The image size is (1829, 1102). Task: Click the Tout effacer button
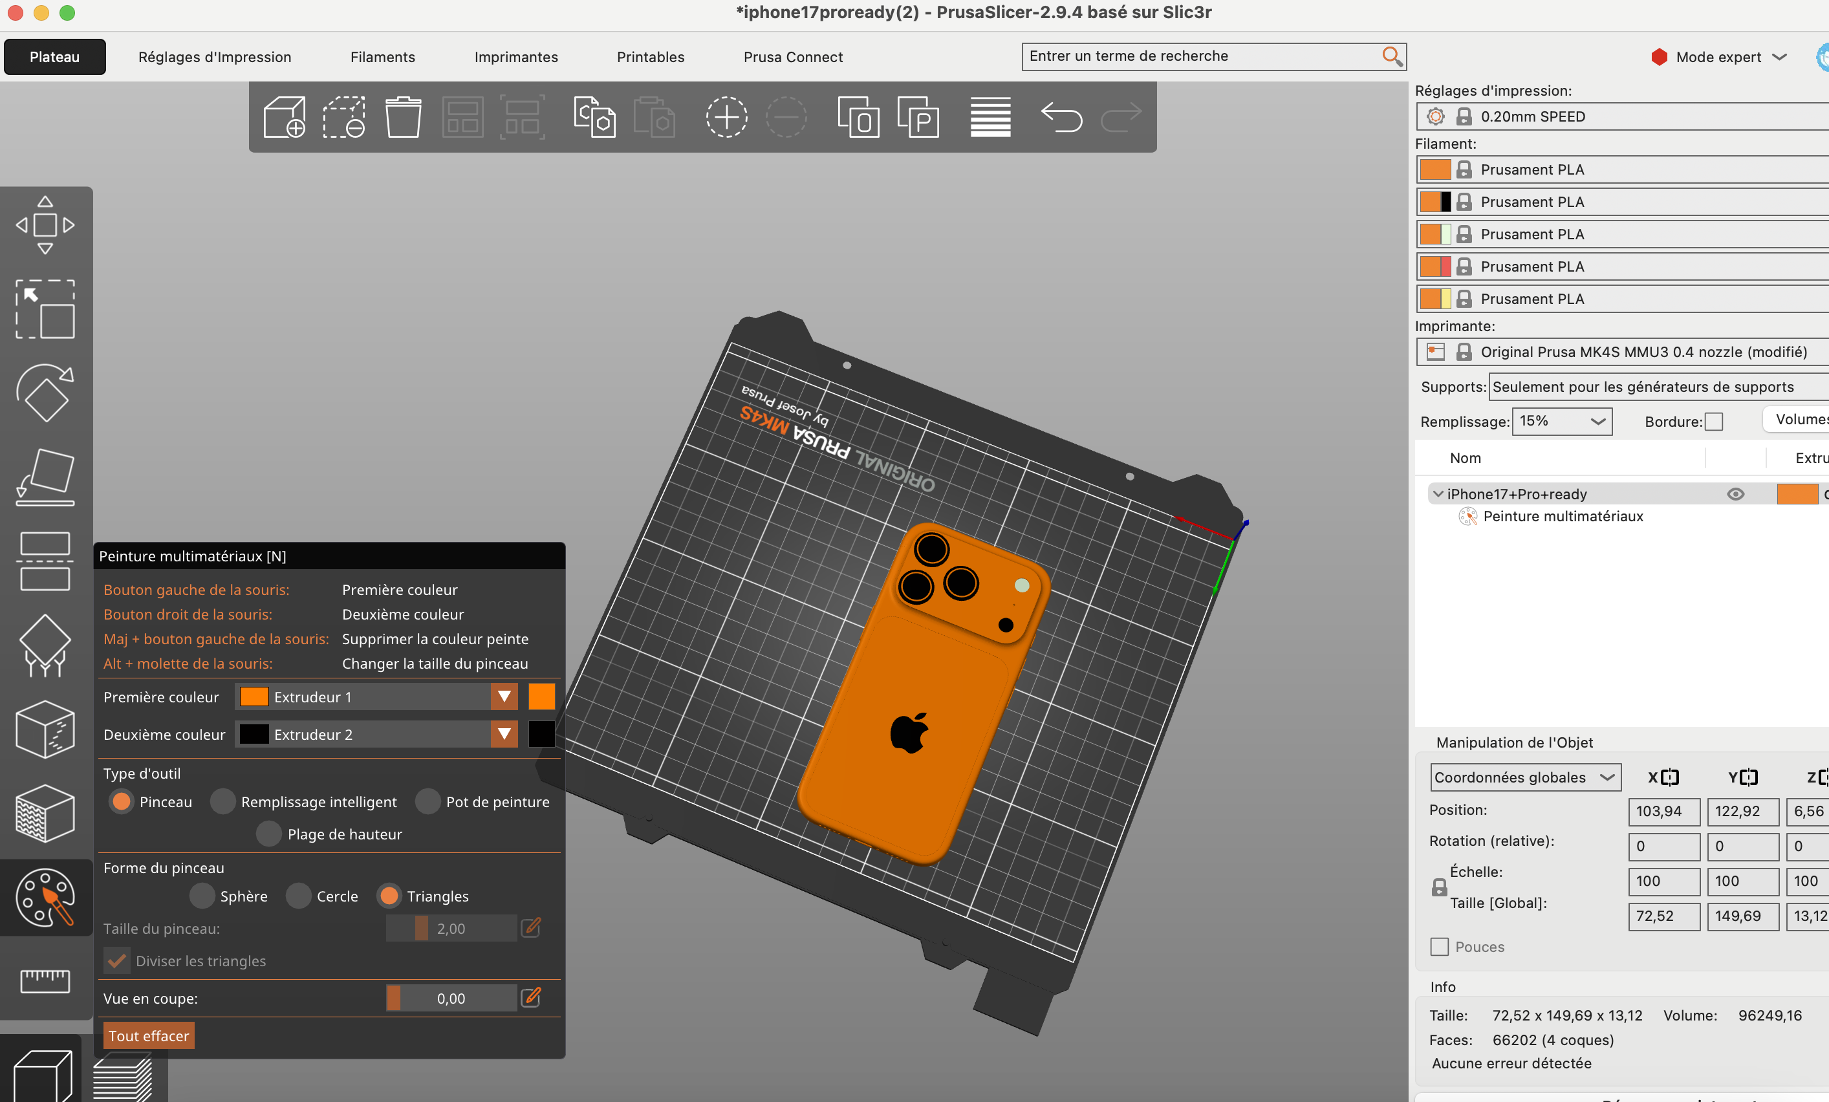coord(149,1036)
